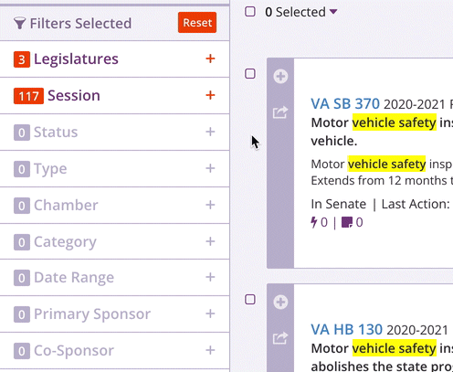Expand the Session filter plus sign
Viewport: 453px width, 372px height.
pyautogui.click(x=210, y=95)
